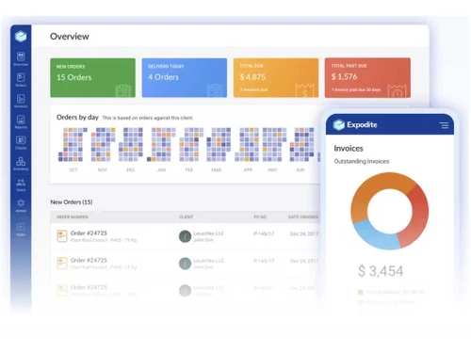
Task: Click the APR month label
Action: [x=248, y=169]
